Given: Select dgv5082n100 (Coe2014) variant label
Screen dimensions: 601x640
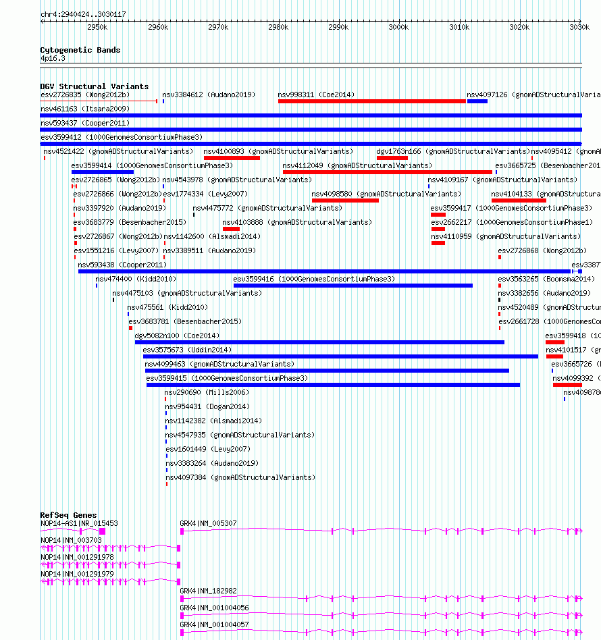Looking at the screenshot, I should coord(177,336).
